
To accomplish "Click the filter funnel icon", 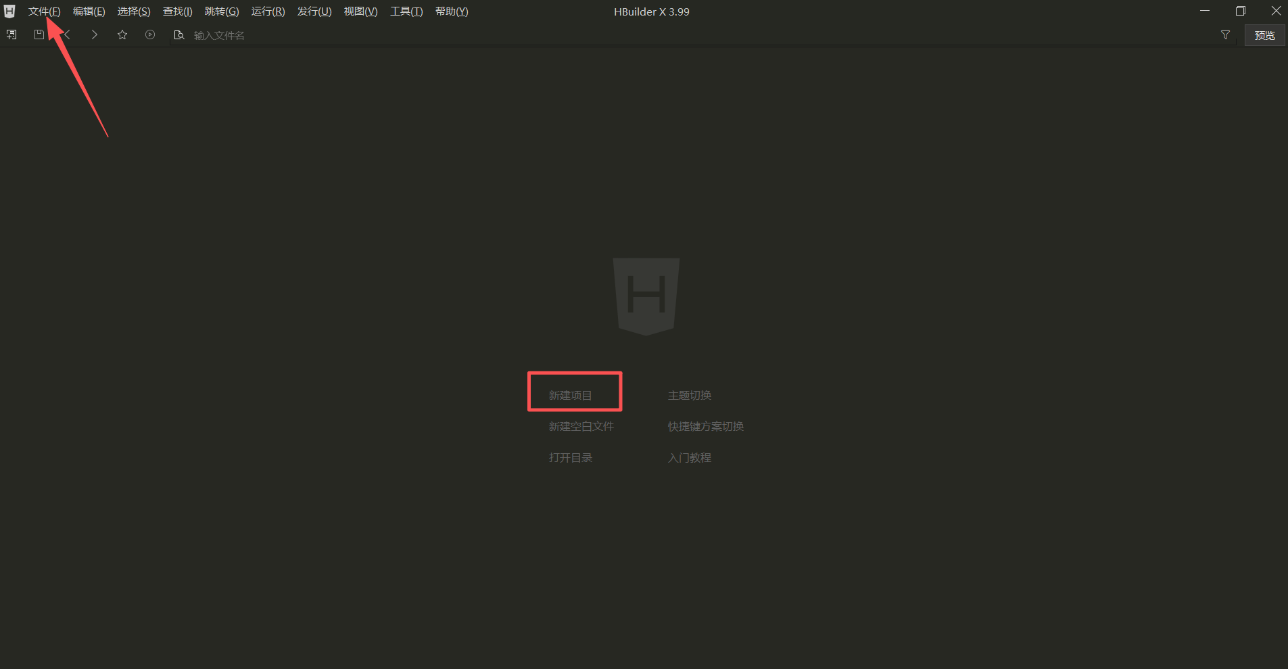I will coord(1225,34).
